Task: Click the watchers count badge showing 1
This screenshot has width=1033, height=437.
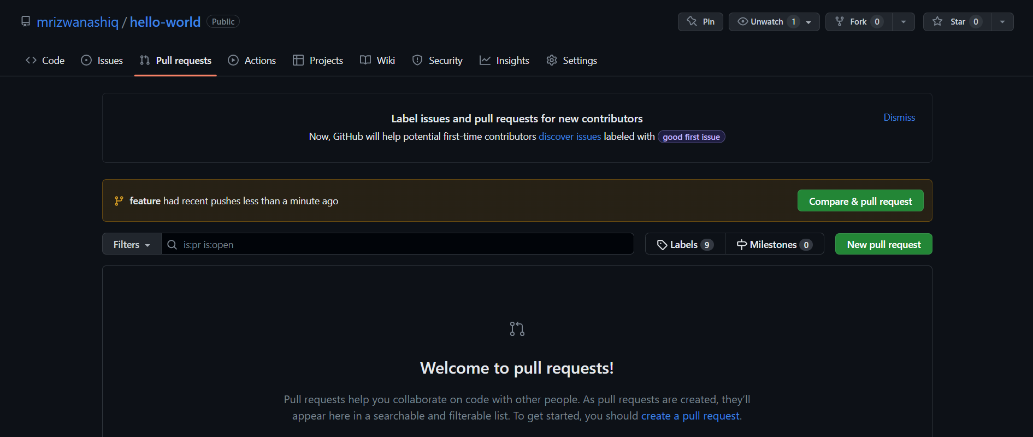Action: pos(793,22)
